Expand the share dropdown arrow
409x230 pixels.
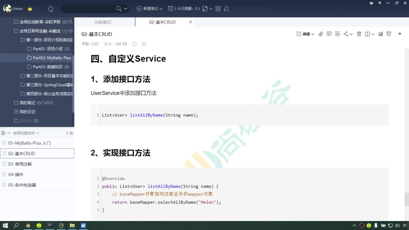(x=351, y=34)
